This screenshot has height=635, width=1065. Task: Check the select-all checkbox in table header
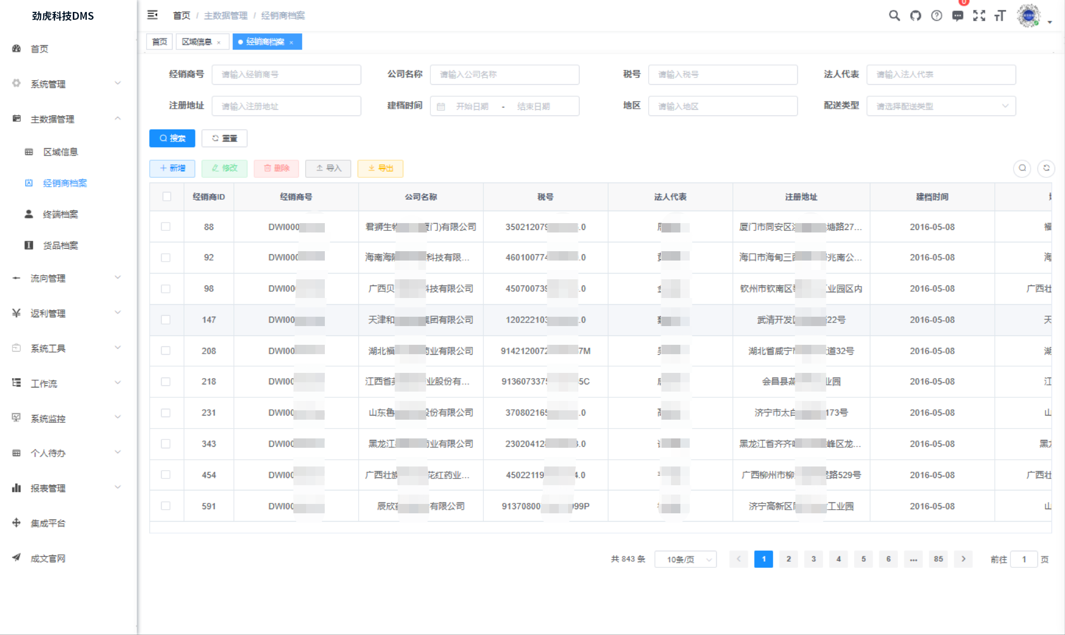click(166, 197)
